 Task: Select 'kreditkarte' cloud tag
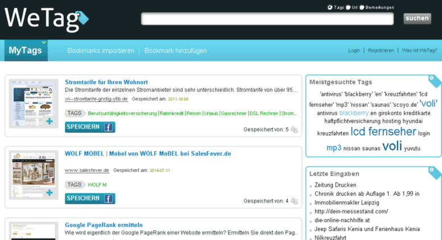click(x=417, y=113)
